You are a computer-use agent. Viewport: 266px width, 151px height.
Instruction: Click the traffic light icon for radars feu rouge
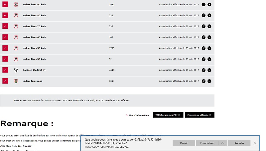[x=16, y=81]
